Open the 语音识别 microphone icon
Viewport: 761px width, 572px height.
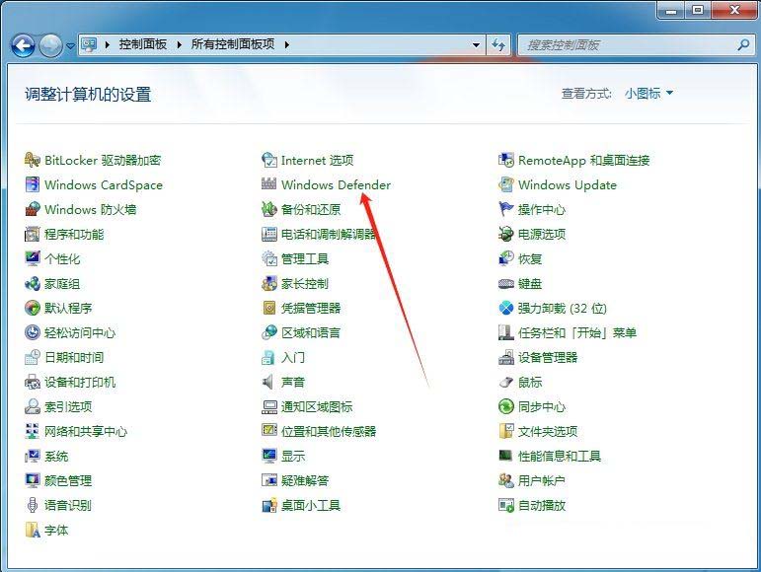pos(32,506)
